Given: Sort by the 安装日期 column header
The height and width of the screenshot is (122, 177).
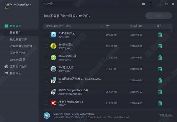Looking at the screenshot, I should [136, 26].
